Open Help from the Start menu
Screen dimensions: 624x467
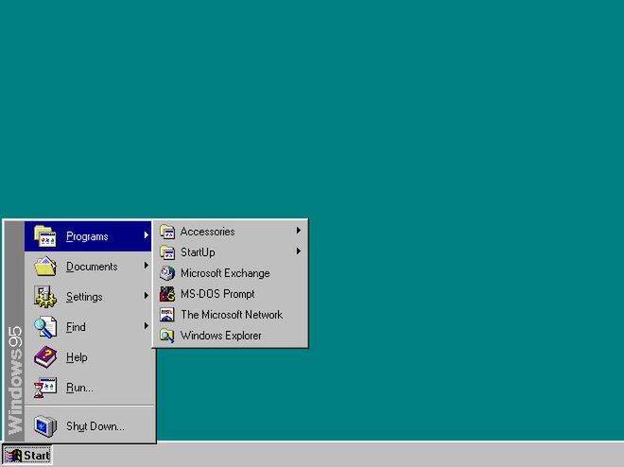click(x=88, y=357)
